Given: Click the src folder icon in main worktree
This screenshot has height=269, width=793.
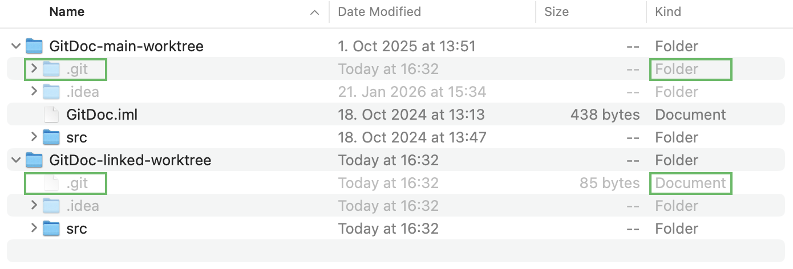Looking at the screenshot, I should (x=52, y=137).
